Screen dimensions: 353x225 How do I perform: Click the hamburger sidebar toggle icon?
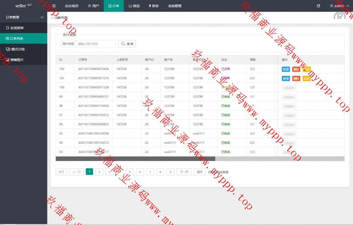click(x=54, y=6)
